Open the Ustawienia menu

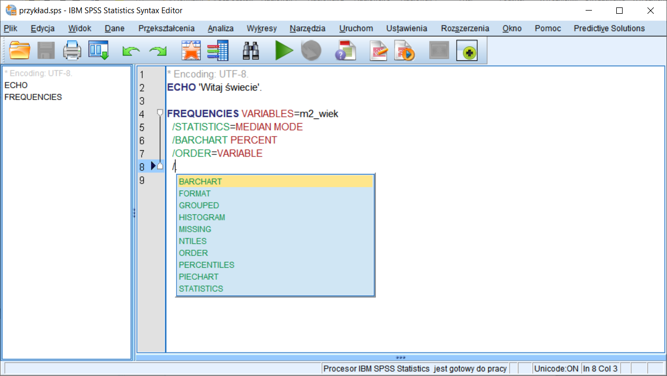tap(406, 29)
